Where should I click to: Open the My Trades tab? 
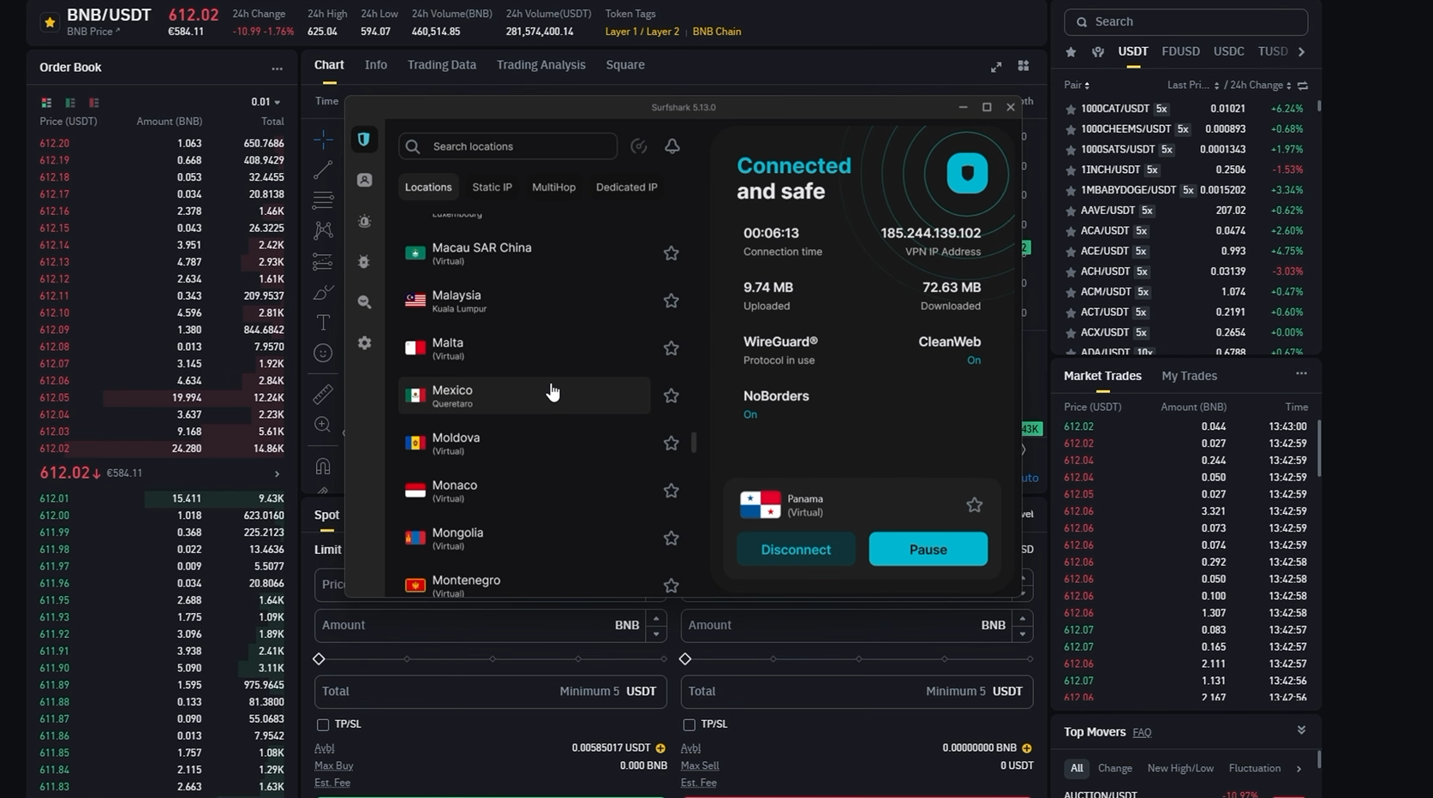click(1189, 376)
